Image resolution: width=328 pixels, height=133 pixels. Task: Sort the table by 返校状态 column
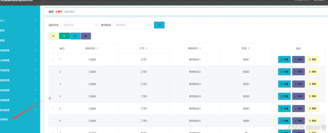98,48
